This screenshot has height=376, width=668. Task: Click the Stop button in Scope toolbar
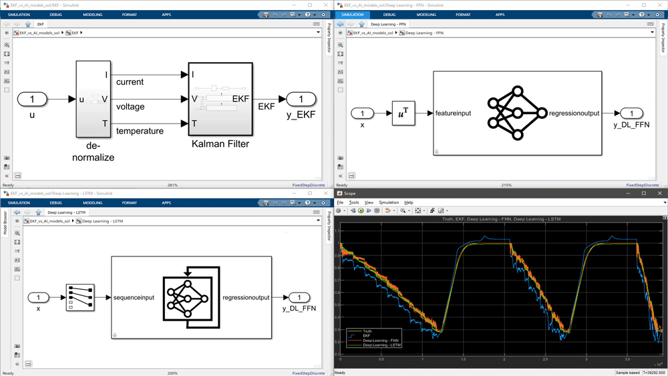(x=377, y=210)
